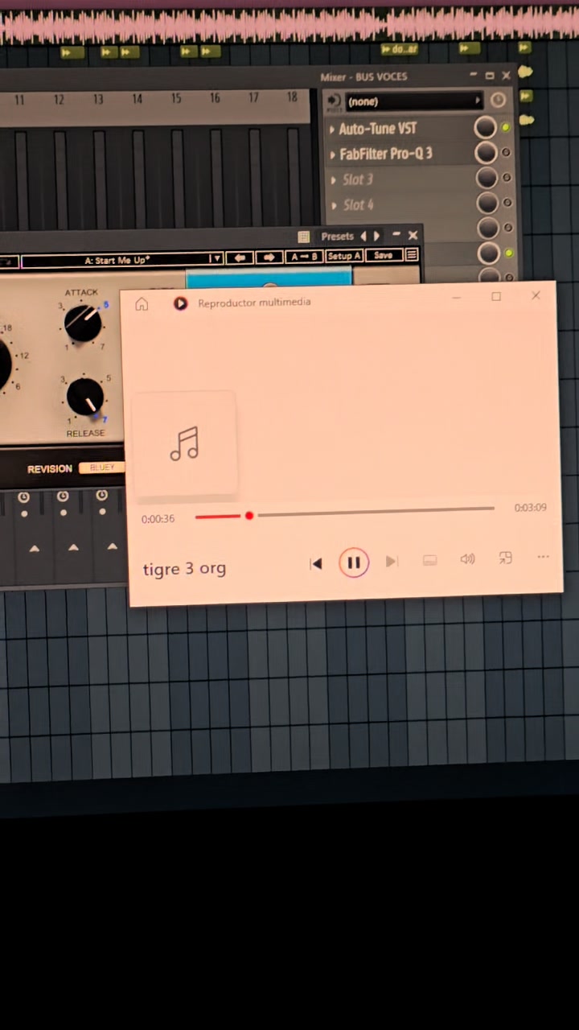Pause playback in the media player
The height and width of the screenshot is (1030, 579).
(x=354, y=562)
